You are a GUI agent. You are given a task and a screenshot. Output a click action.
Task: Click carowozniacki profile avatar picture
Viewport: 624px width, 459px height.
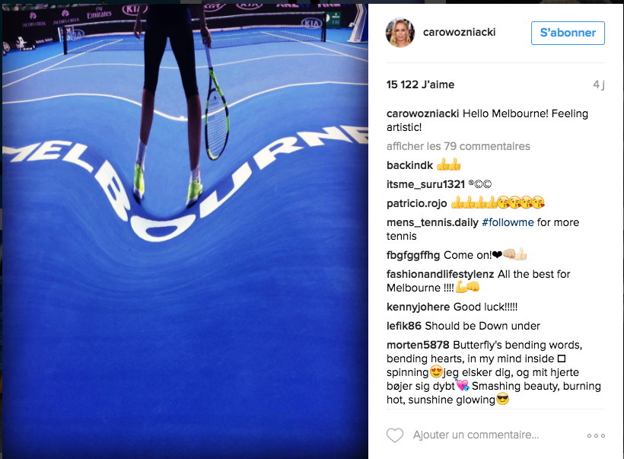tap(400, 33)
